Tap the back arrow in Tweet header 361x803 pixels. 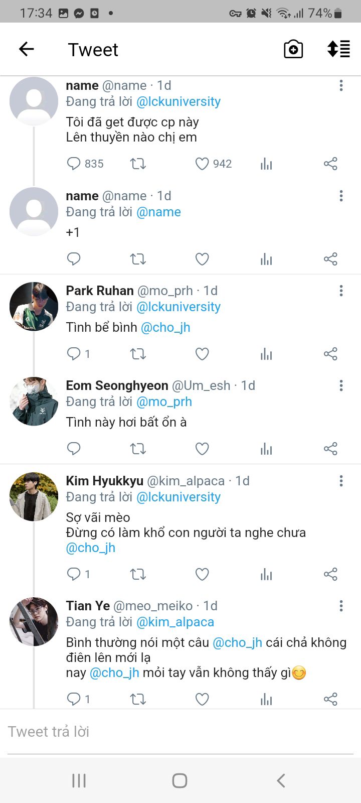click(26, 49)
